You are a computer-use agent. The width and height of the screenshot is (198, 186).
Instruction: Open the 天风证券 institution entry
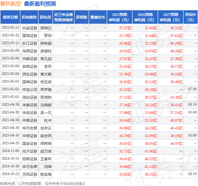(30, 174)
